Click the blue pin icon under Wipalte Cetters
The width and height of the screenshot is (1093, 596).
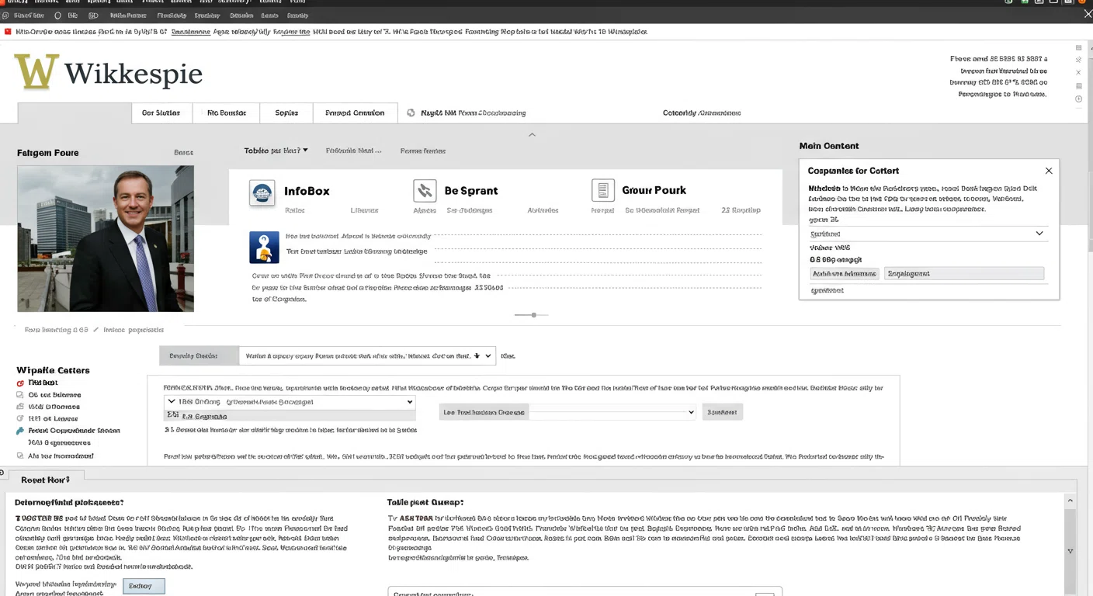(20, 431)
